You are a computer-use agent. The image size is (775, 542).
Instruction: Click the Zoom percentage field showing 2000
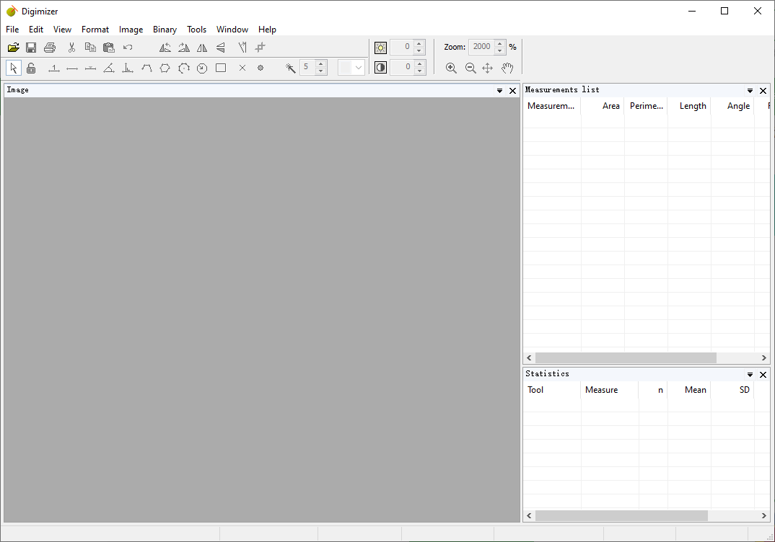481,47
